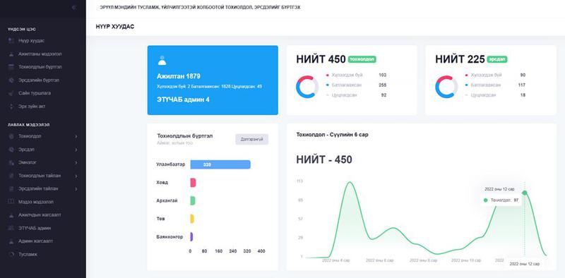Collapse the sidebar with the top arrow icon

point(74,7)
